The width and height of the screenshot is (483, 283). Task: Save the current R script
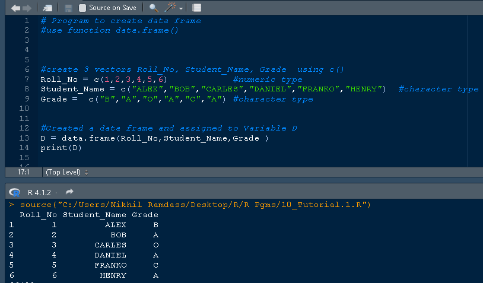(x=68, y=8)
